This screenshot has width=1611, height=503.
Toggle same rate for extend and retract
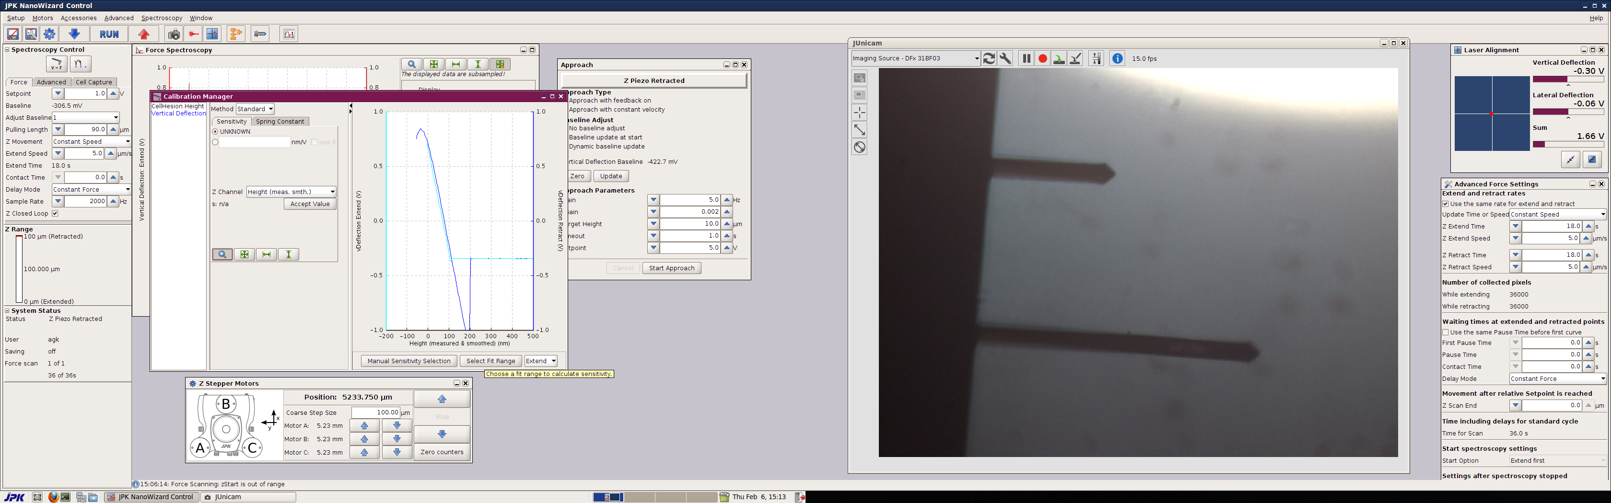(1445, 205)
